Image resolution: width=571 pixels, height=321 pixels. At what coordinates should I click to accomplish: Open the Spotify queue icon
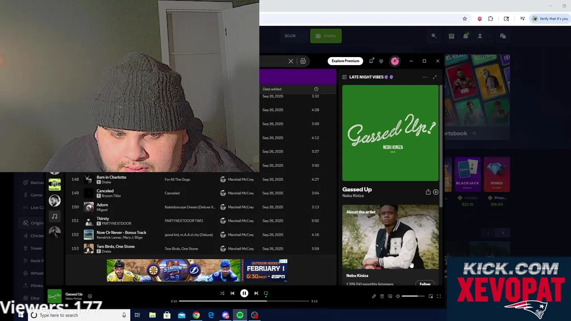point(382,296)
